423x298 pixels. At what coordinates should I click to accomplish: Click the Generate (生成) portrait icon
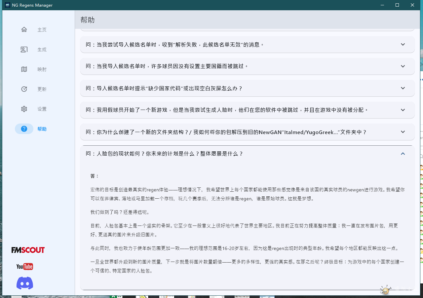point(24,49)
